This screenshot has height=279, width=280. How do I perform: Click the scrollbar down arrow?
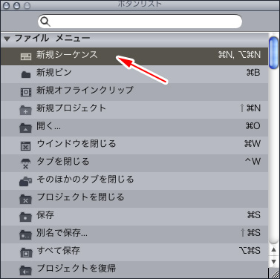coord(274,261)
